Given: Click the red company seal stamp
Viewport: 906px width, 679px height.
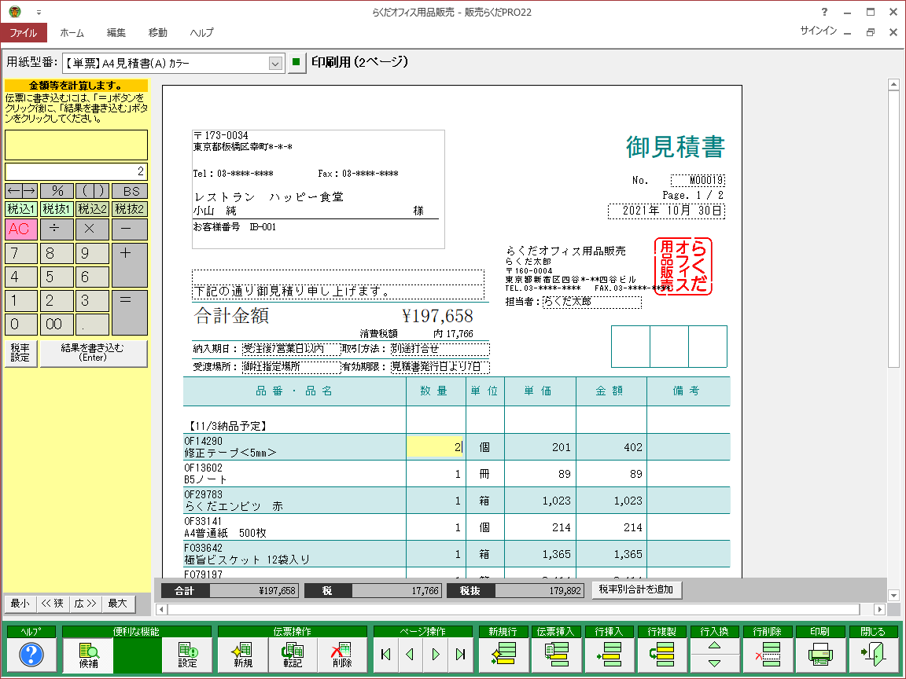Looking at the screenshot, I should 683,266.
